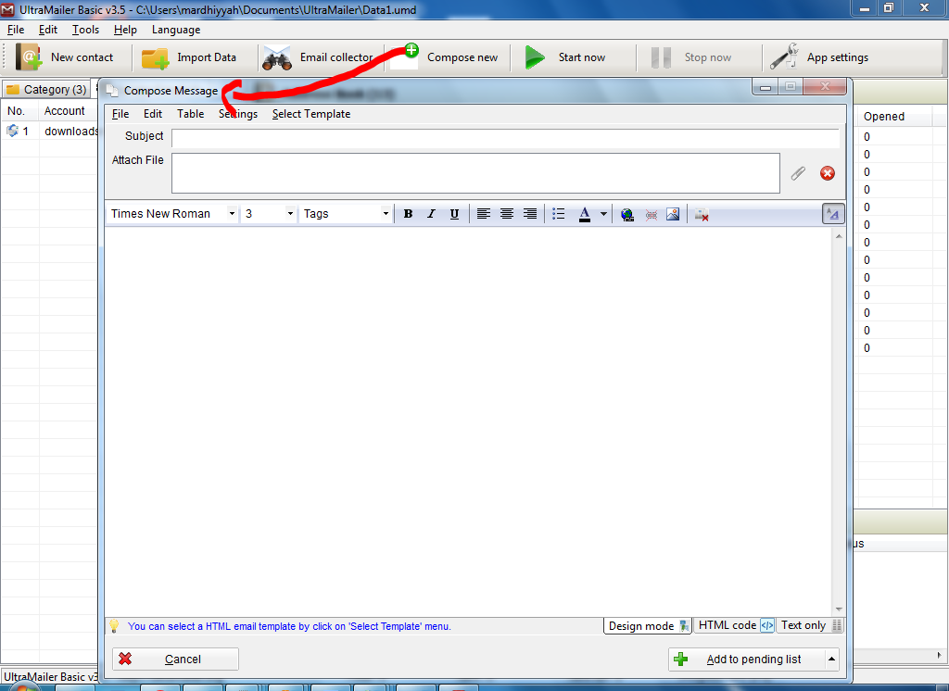Image resolution: width=949 pixels, height=691 pixels.
Task: Remove image with red X picture icon
Action: click(702, 214)
